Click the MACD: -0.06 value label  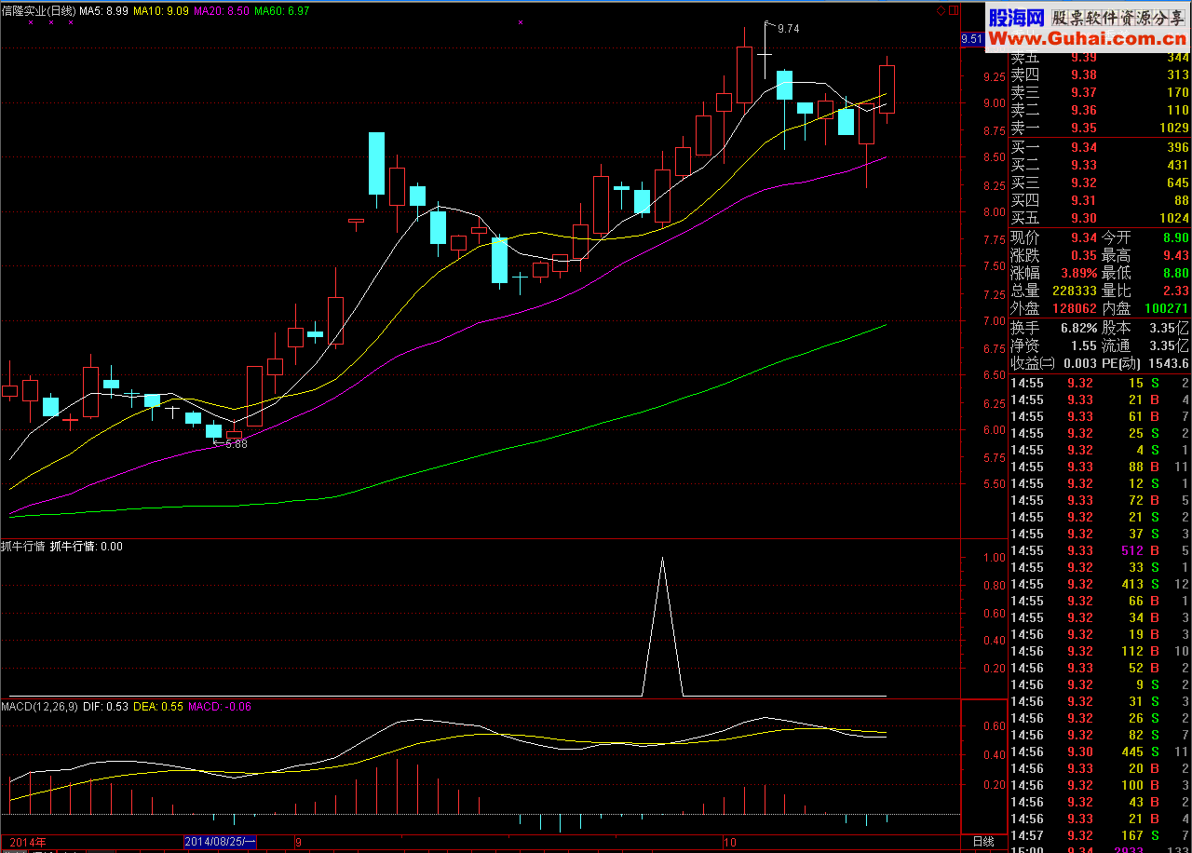coord(220,707)
